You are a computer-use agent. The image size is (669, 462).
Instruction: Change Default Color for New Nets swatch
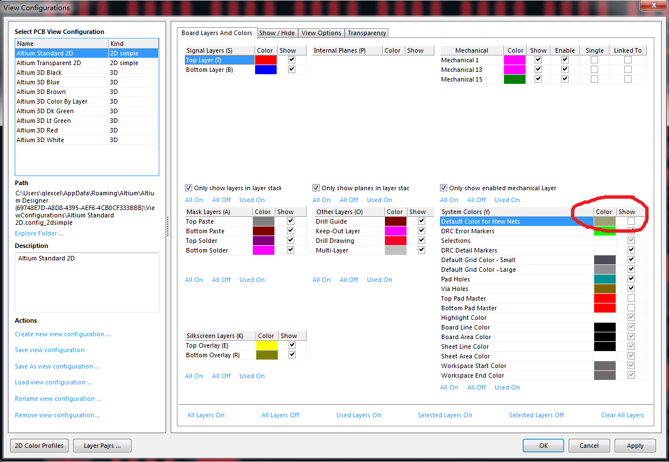(x=604, y=221)
